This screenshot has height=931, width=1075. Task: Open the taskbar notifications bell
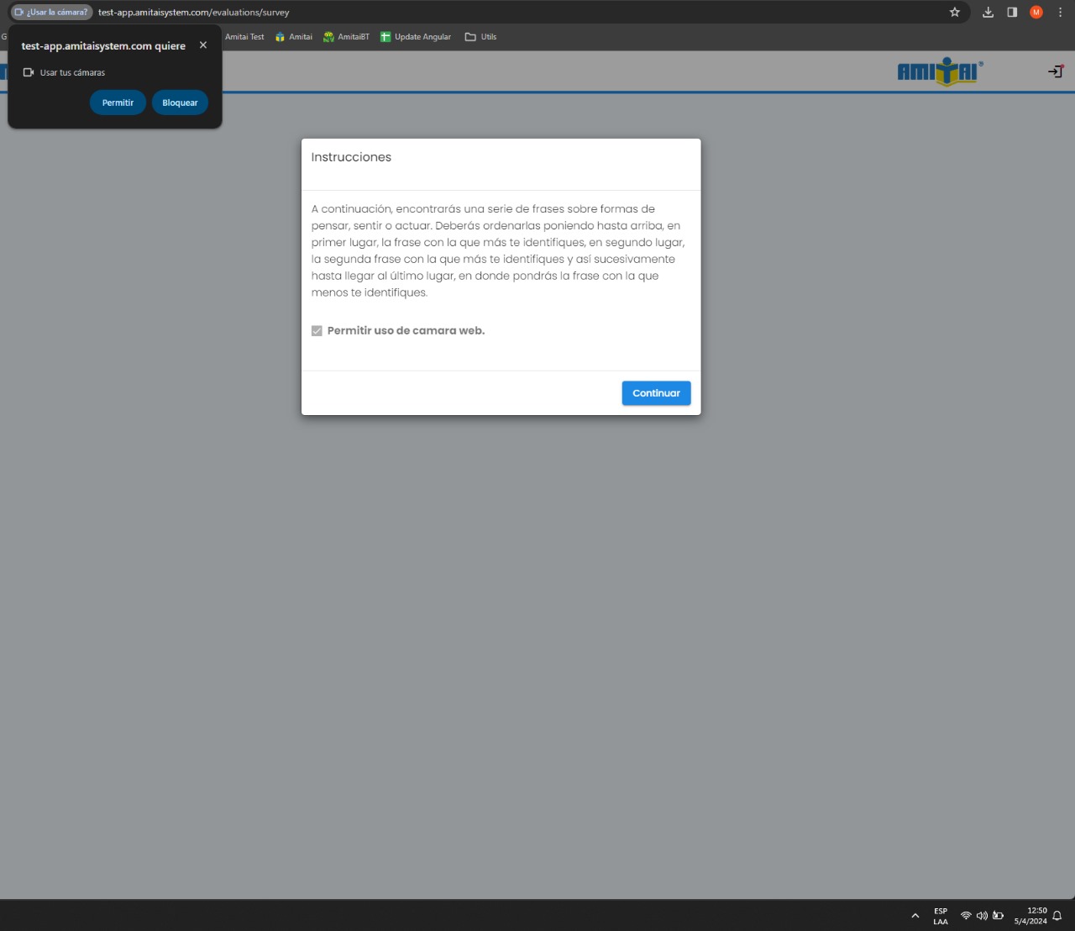(1057, 916)
